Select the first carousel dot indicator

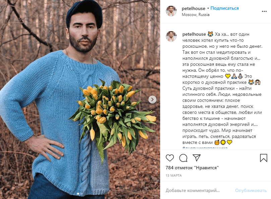coord(78,194)
